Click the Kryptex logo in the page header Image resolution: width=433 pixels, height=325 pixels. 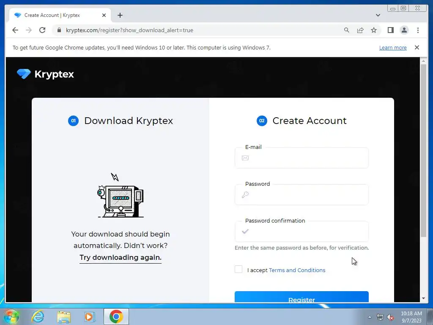point(45,74)
